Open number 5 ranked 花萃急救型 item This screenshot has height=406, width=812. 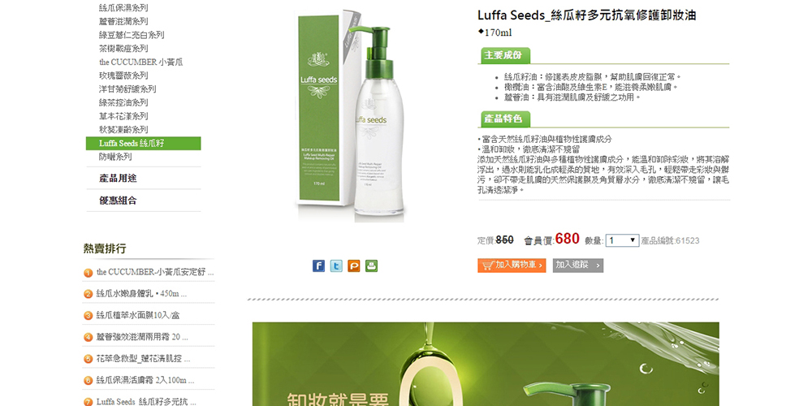tap(144, 359)
